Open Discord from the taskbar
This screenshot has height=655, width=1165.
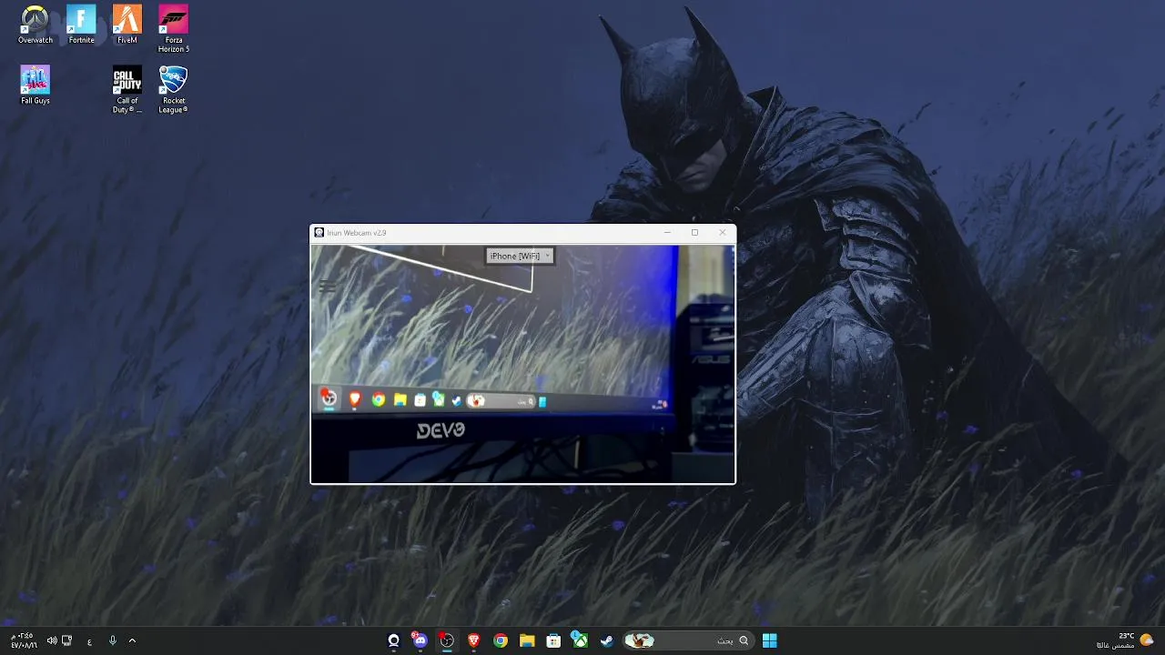(x=420, y=640)
